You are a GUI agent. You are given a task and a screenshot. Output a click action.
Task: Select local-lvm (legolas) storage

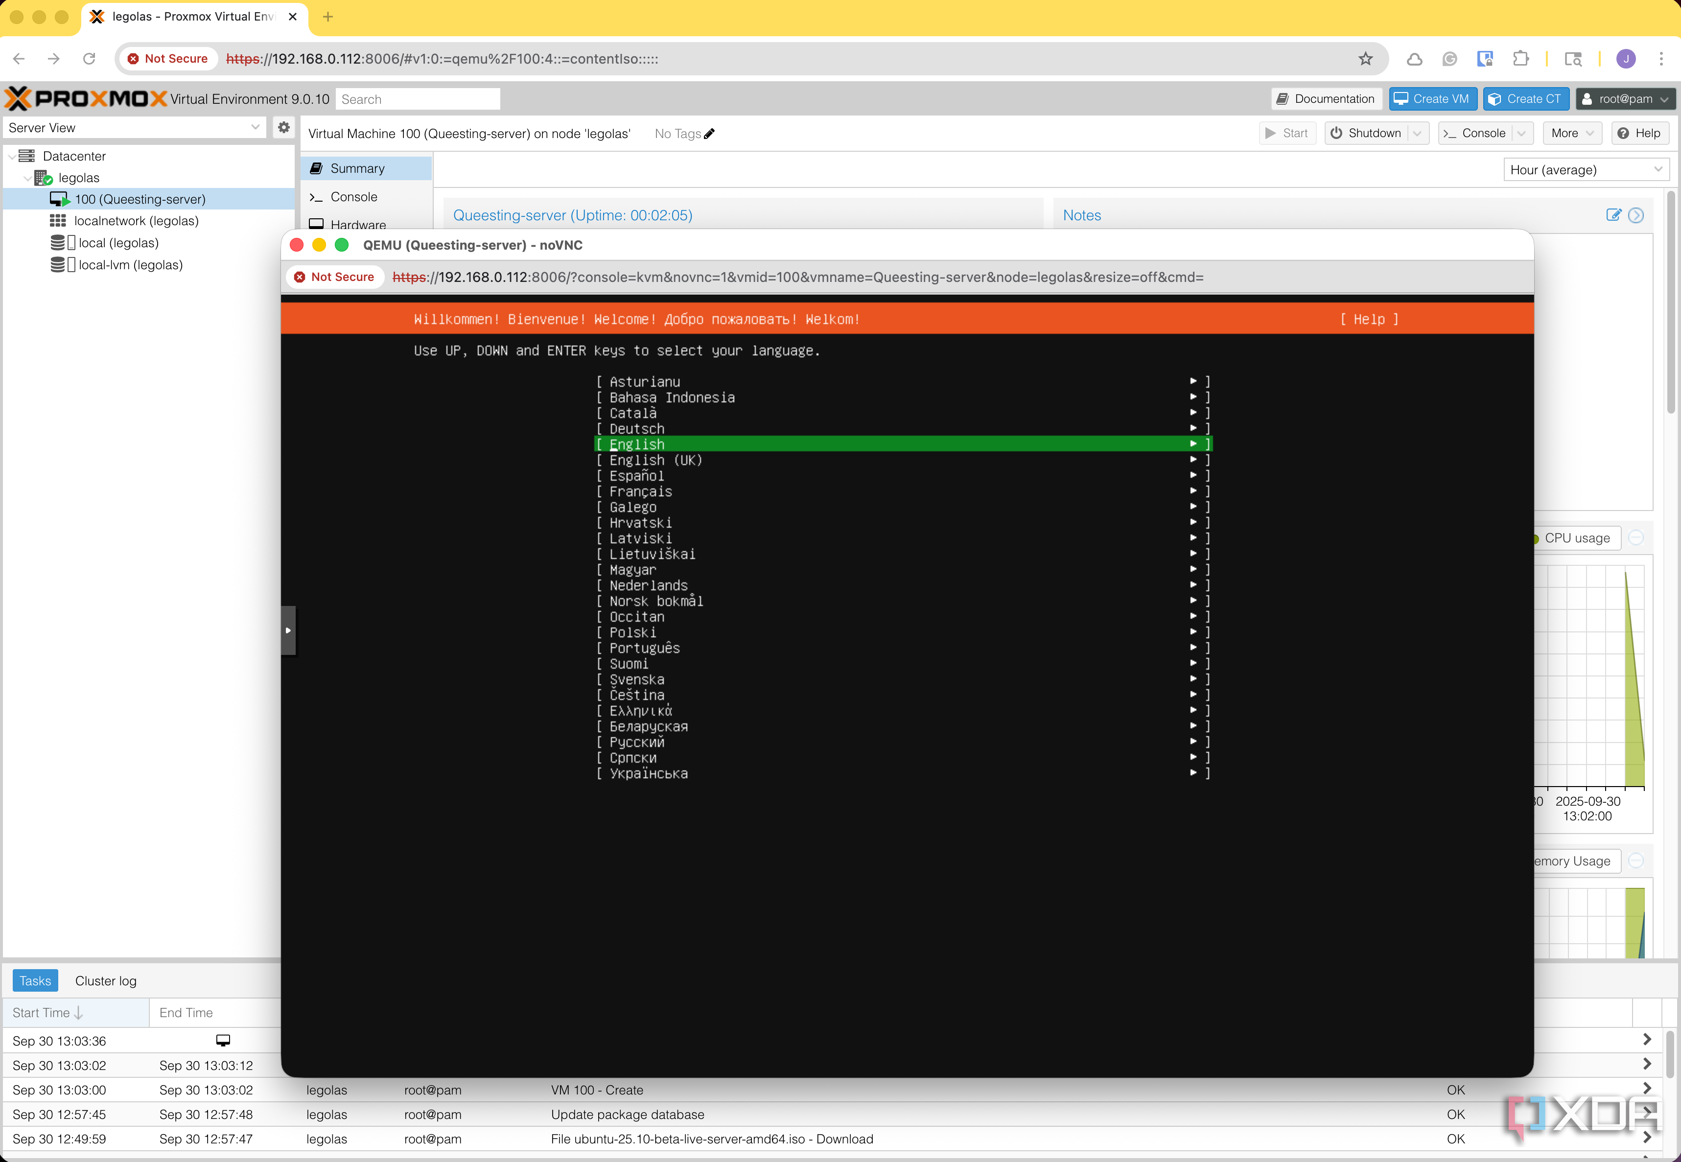click(x=130, y=264)
